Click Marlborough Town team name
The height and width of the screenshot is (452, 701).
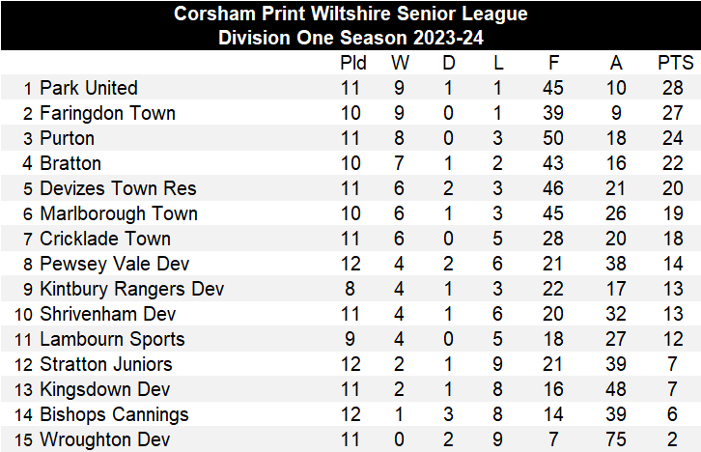(x=119, y=213)
